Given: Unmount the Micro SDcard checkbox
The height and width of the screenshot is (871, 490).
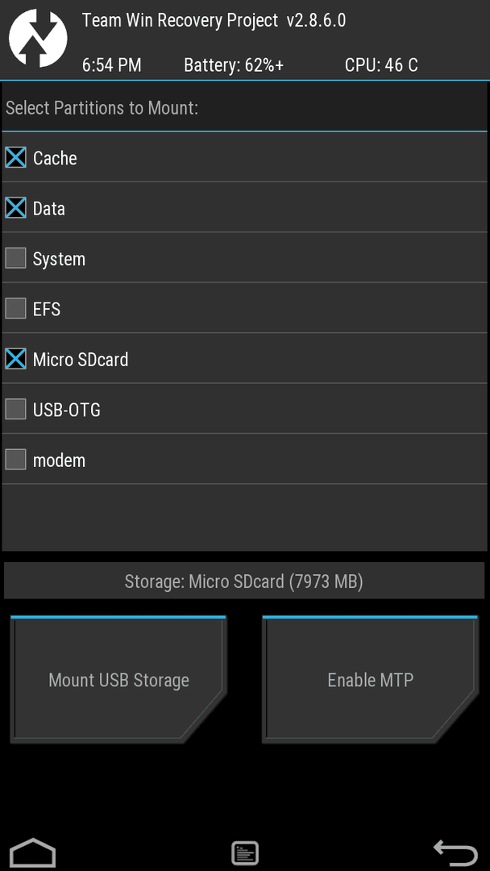Looking at the screenshot, I should pos(15,360).
